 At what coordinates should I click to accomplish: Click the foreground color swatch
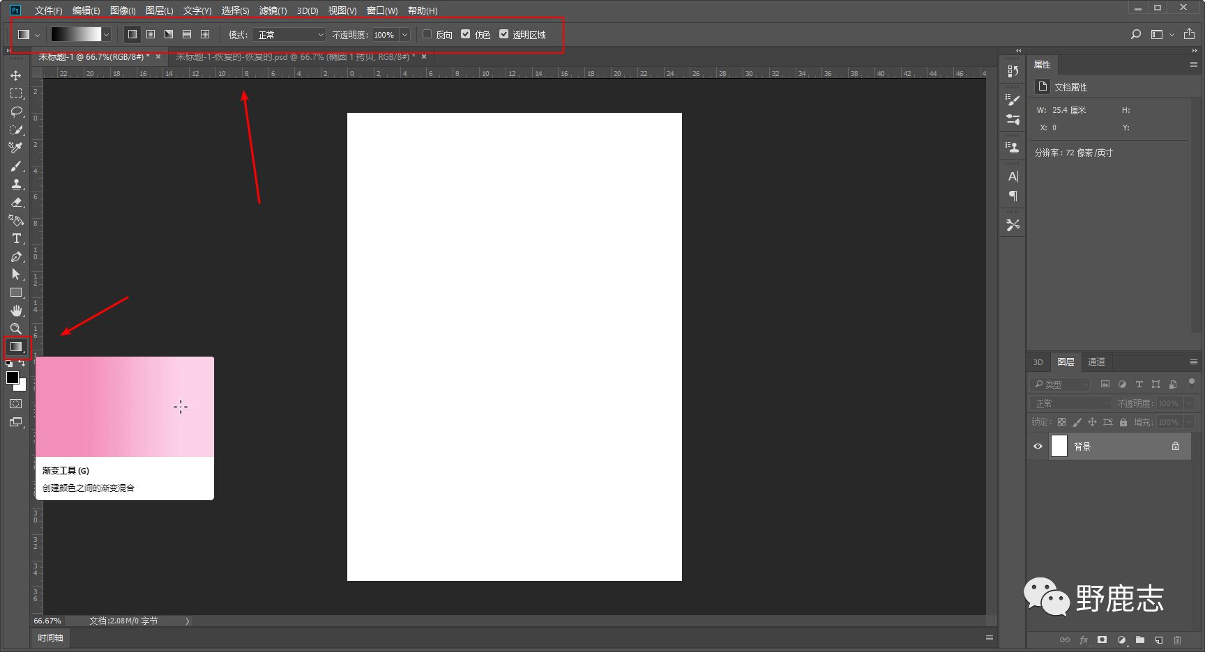click(x=12, y=378)
